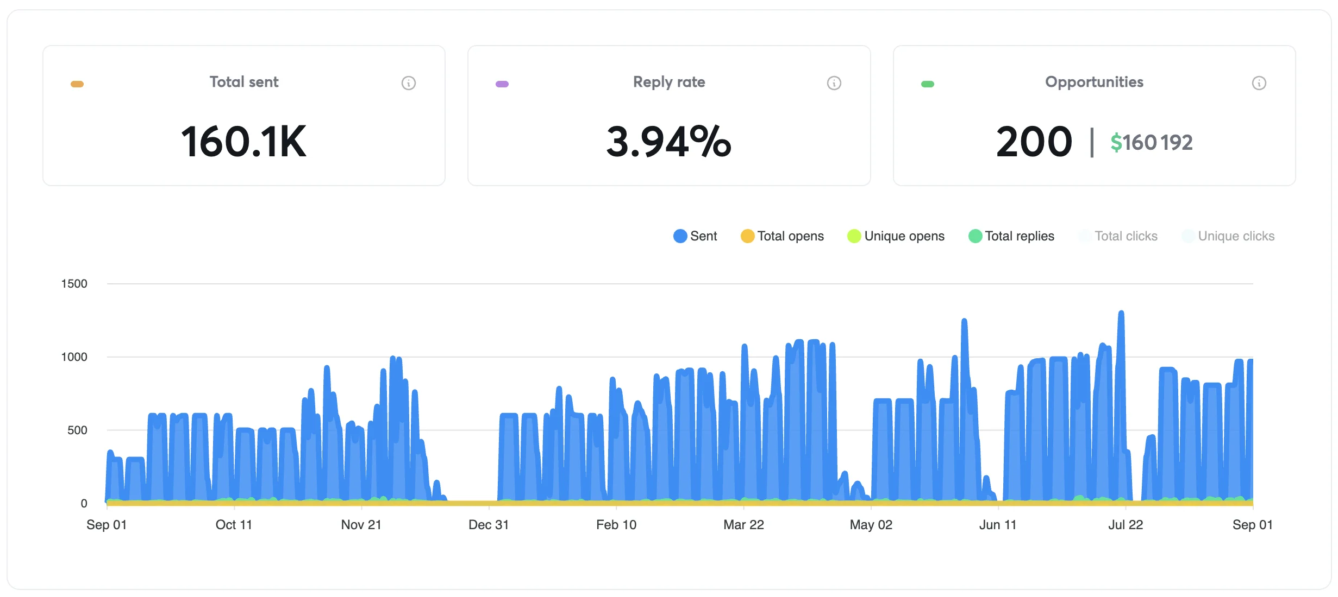Click the 3.94% reply rate value
Image resolution: width=1338 pixels, height=597 pixels.
[669, 142]
